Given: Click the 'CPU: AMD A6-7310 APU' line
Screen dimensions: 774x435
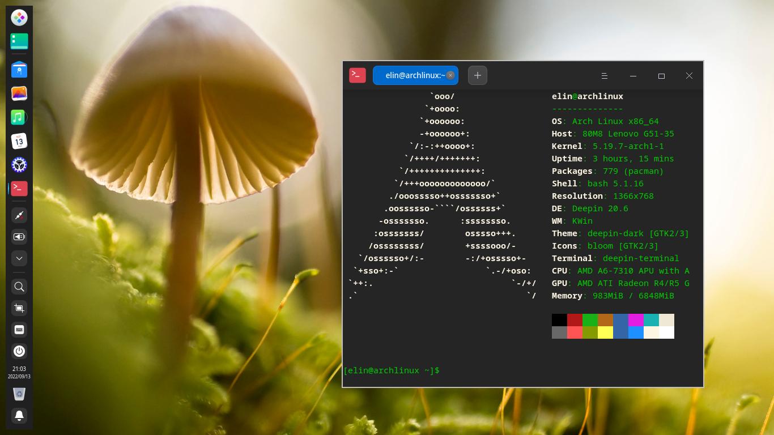Looking at the screenshot, I should click(620, 271).
